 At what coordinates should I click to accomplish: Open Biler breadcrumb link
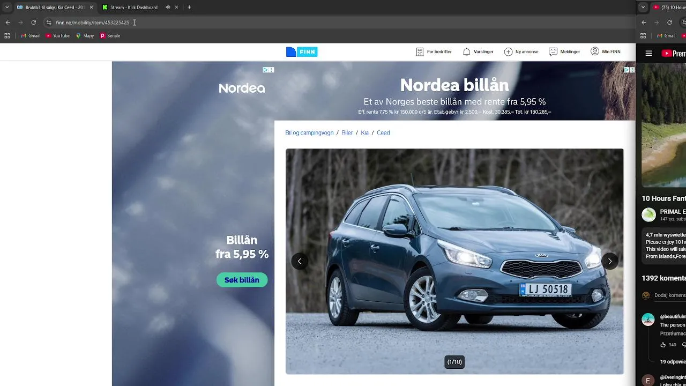[347, 133]
